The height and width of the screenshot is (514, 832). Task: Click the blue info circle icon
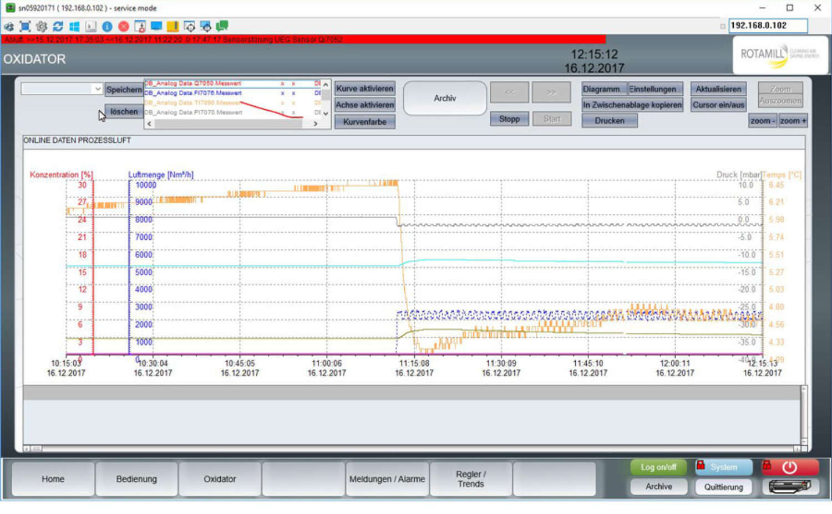(107, 26)
